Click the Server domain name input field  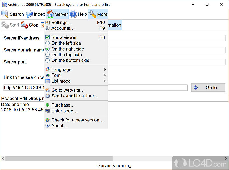[x=167, y=50]
